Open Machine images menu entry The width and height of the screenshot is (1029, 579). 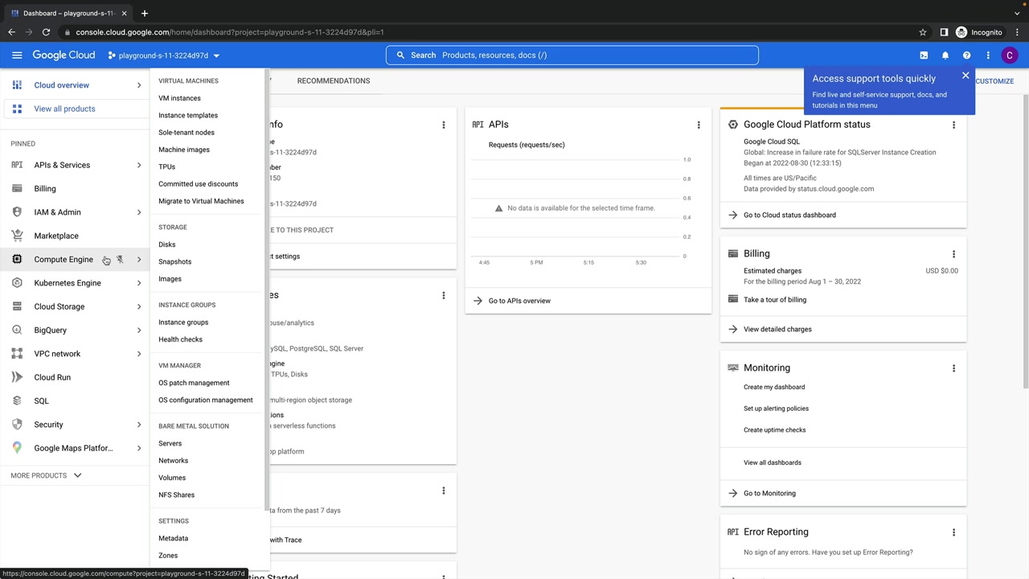[x=184, y=150]
